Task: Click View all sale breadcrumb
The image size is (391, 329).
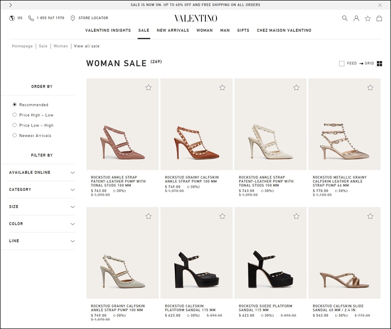Action: tap(87, 46)
